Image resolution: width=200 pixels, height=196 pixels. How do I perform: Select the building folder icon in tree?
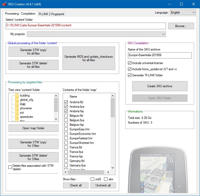click(17, 95)
